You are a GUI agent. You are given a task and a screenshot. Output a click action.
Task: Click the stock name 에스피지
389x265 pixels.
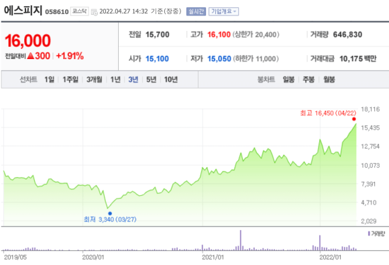click(23, 11)
